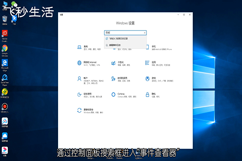Open Ease of Access (轻松使用) settings
The width and height of the screenshot is (242, 161).
coord(89,95)
